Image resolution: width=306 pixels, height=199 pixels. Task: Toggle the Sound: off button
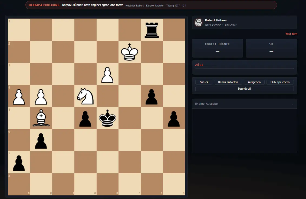[x=244, y=89]
